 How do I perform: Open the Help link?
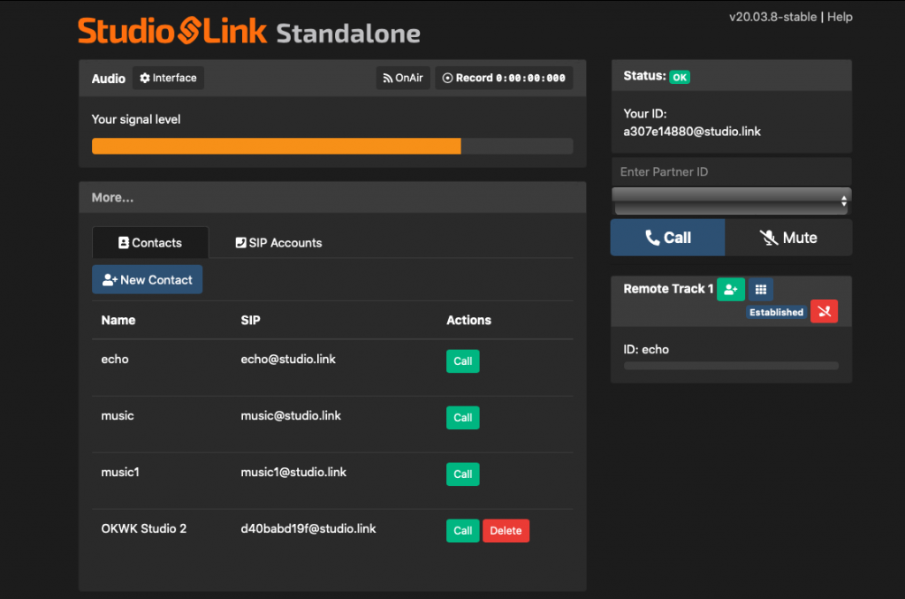pos(840,17)
